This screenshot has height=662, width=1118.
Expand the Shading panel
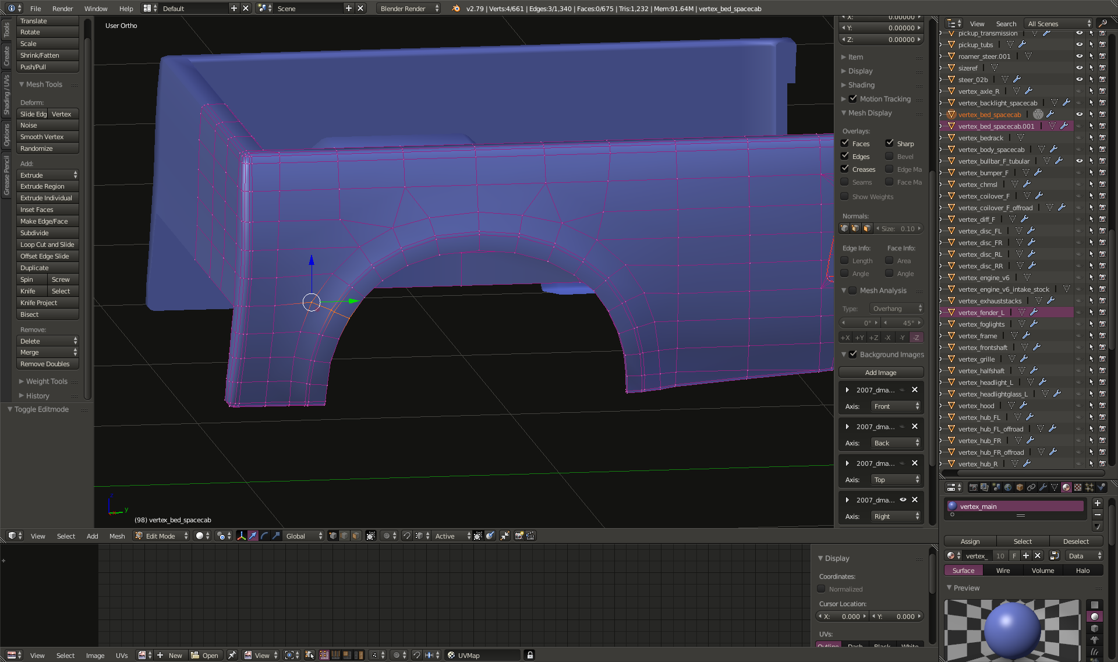861,85
